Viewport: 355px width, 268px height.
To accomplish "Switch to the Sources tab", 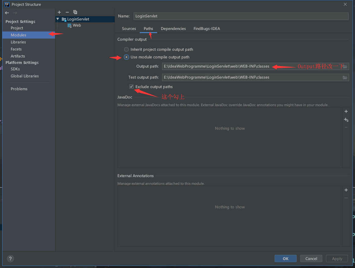I will pyautogui.click(x=129, y=28).
